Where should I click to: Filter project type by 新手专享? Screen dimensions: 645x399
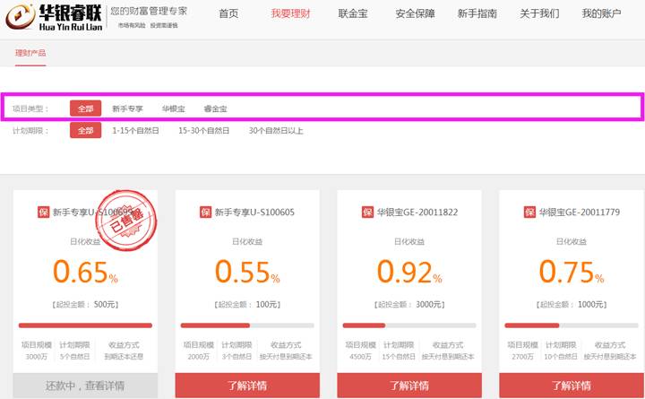pyautogui.click(x=127, y=109)
